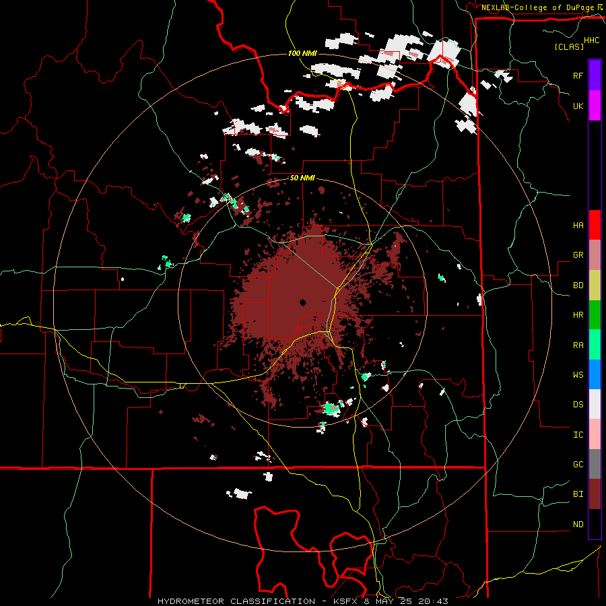Click the IC legend label
606x606 pixels.
(578, 434)
